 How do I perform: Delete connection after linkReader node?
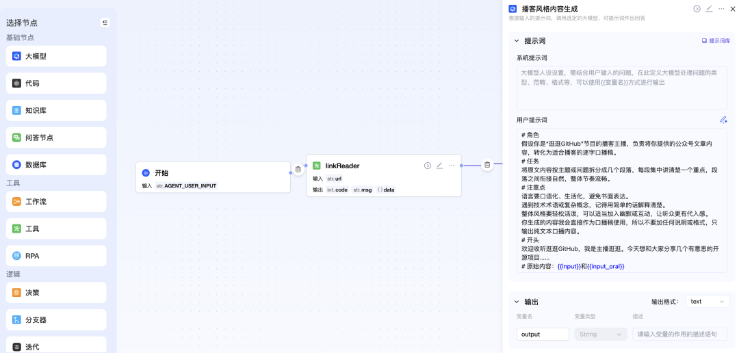487,165
